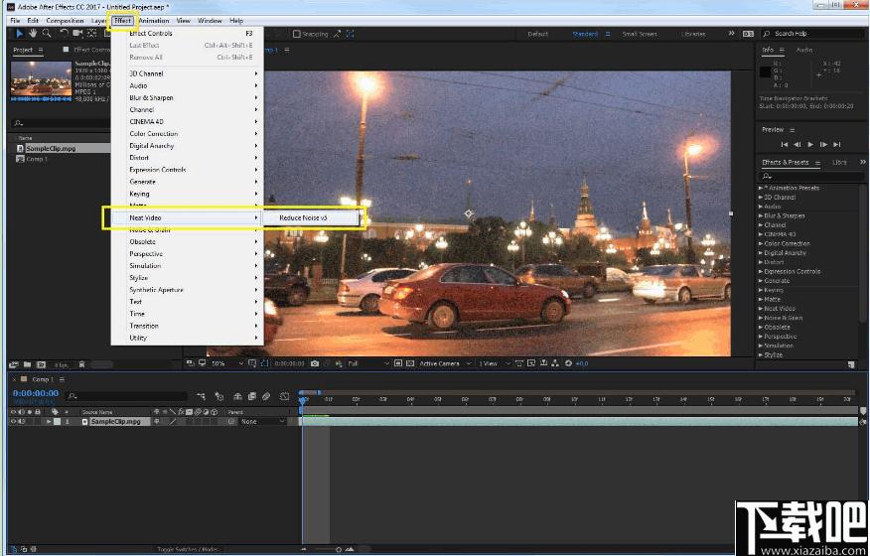
Task: Jump to last frame in Preview panel
Action: pos(836,144)
